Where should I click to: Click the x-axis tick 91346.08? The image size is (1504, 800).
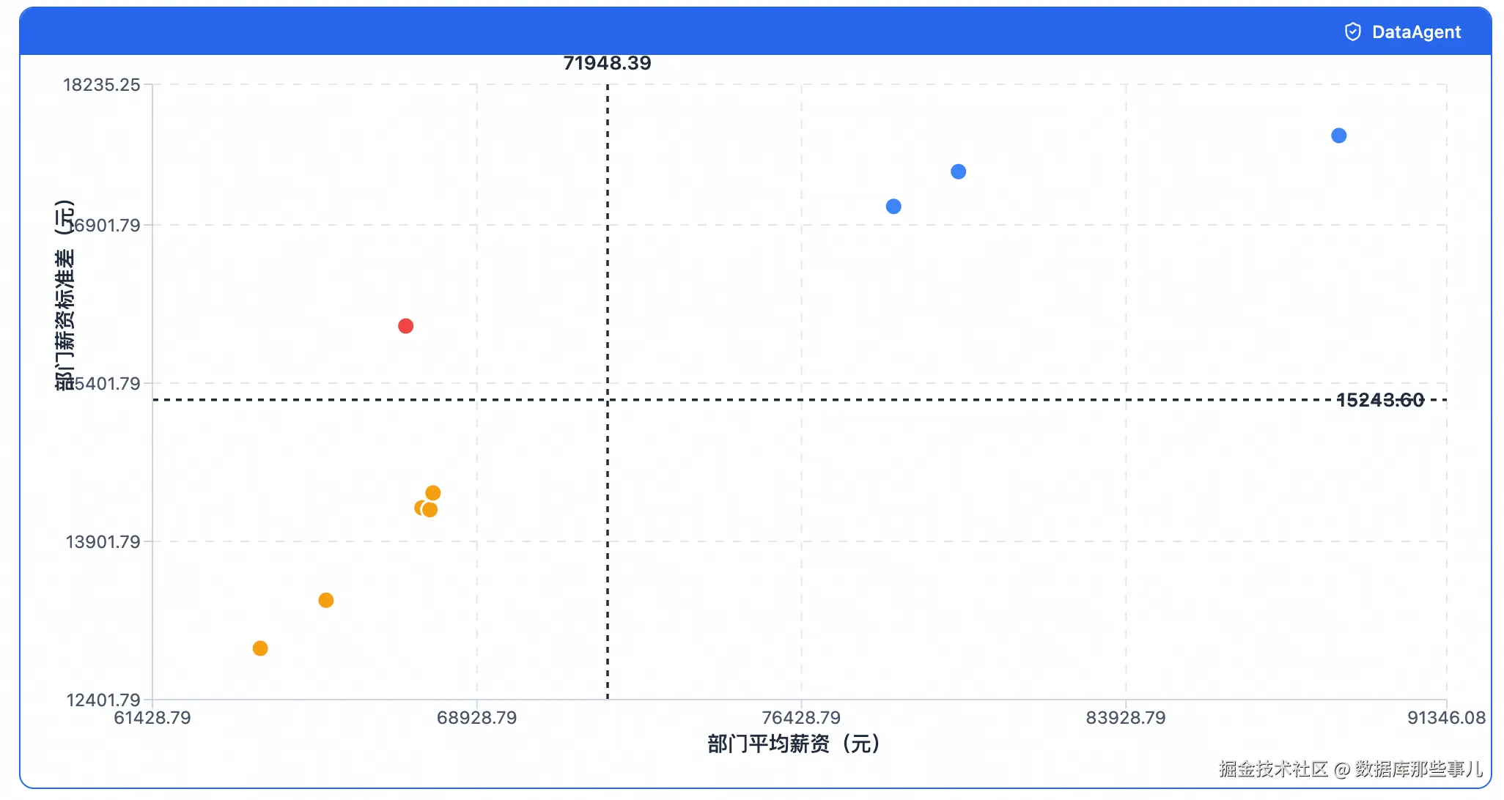tap(1445, 718)
